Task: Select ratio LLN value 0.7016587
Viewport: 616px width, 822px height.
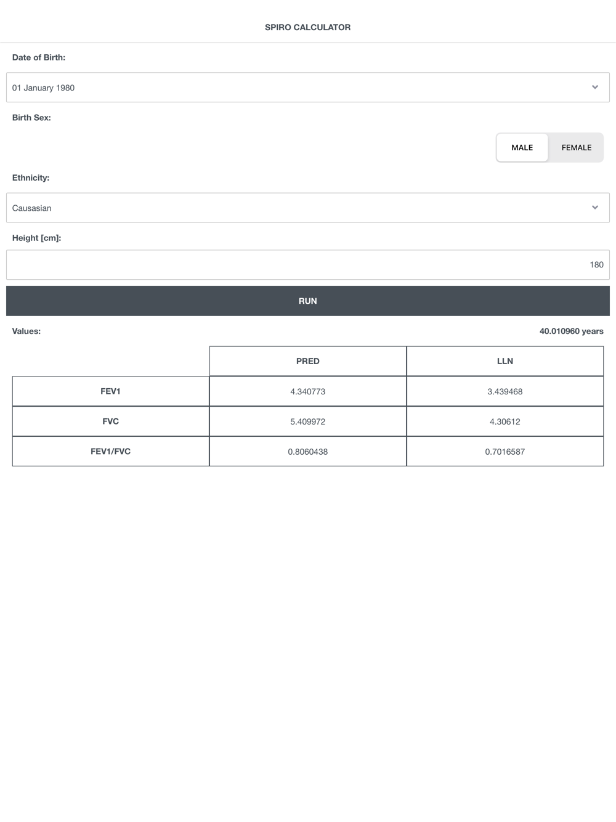Action: (505, 452)
